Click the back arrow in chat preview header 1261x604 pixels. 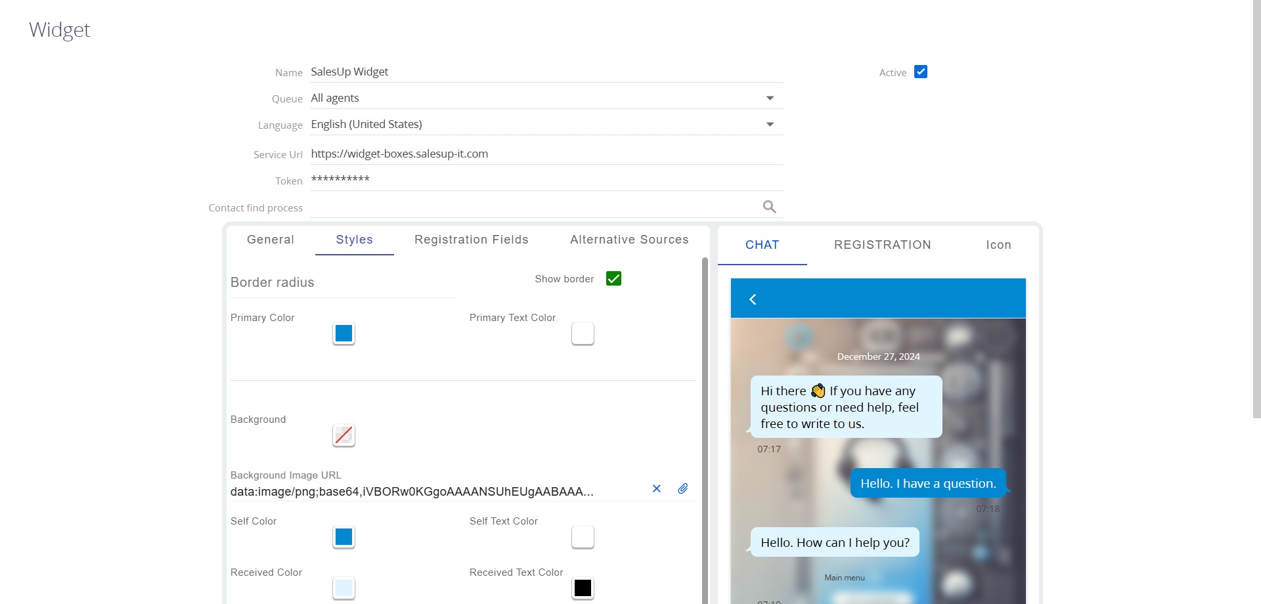(753, 299)
